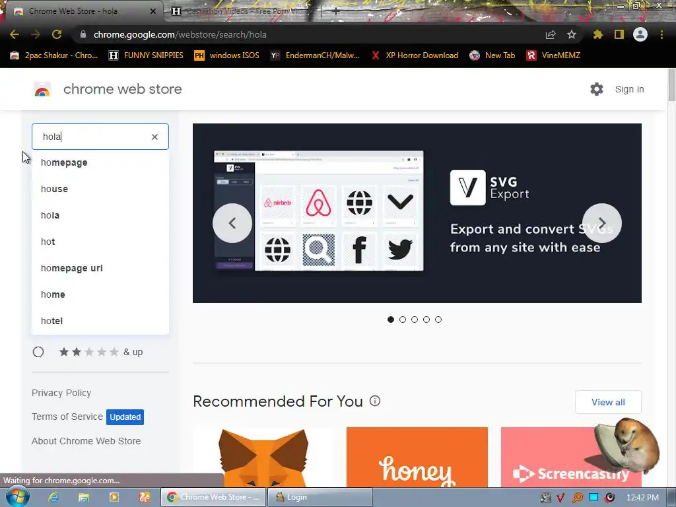Choose 'homepage' search suggestion
Image resolution: width=676 pixels, height=507 pixels.
(100, 162)
